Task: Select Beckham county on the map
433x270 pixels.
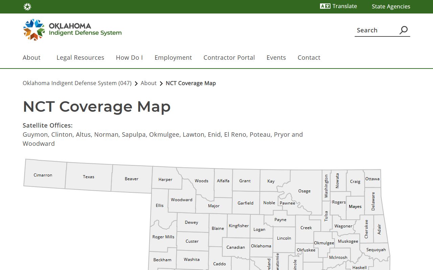Action: [x=162, y=260]
